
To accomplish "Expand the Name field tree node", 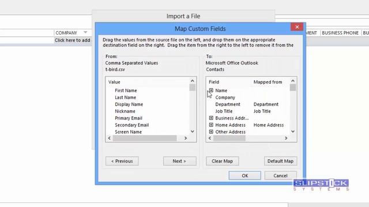I will pos(211,90).
